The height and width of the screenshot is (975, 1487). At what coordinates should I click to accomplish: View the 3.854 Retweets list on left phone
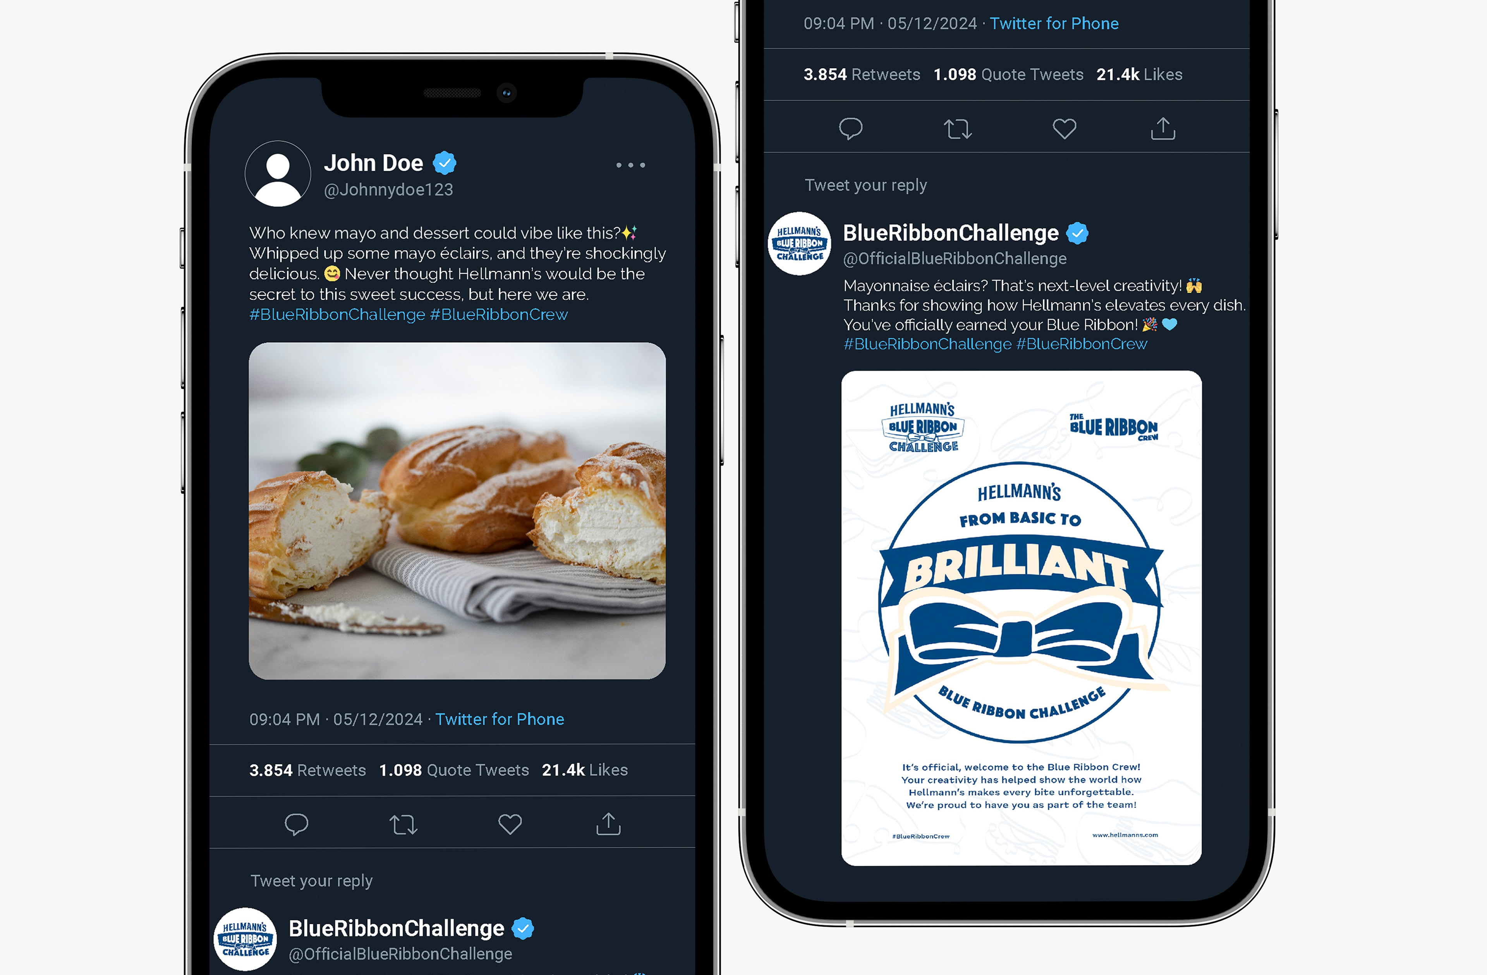[x=307, y=769]
